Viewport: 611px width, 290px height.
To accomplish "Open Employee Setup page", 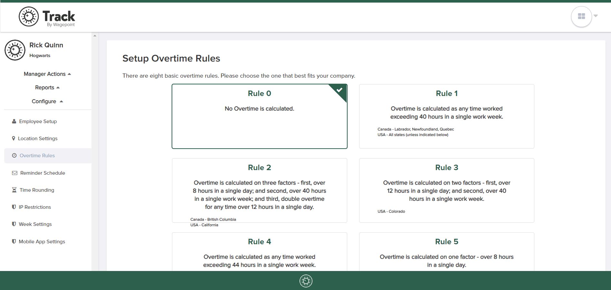I will [x=38, y=121].
